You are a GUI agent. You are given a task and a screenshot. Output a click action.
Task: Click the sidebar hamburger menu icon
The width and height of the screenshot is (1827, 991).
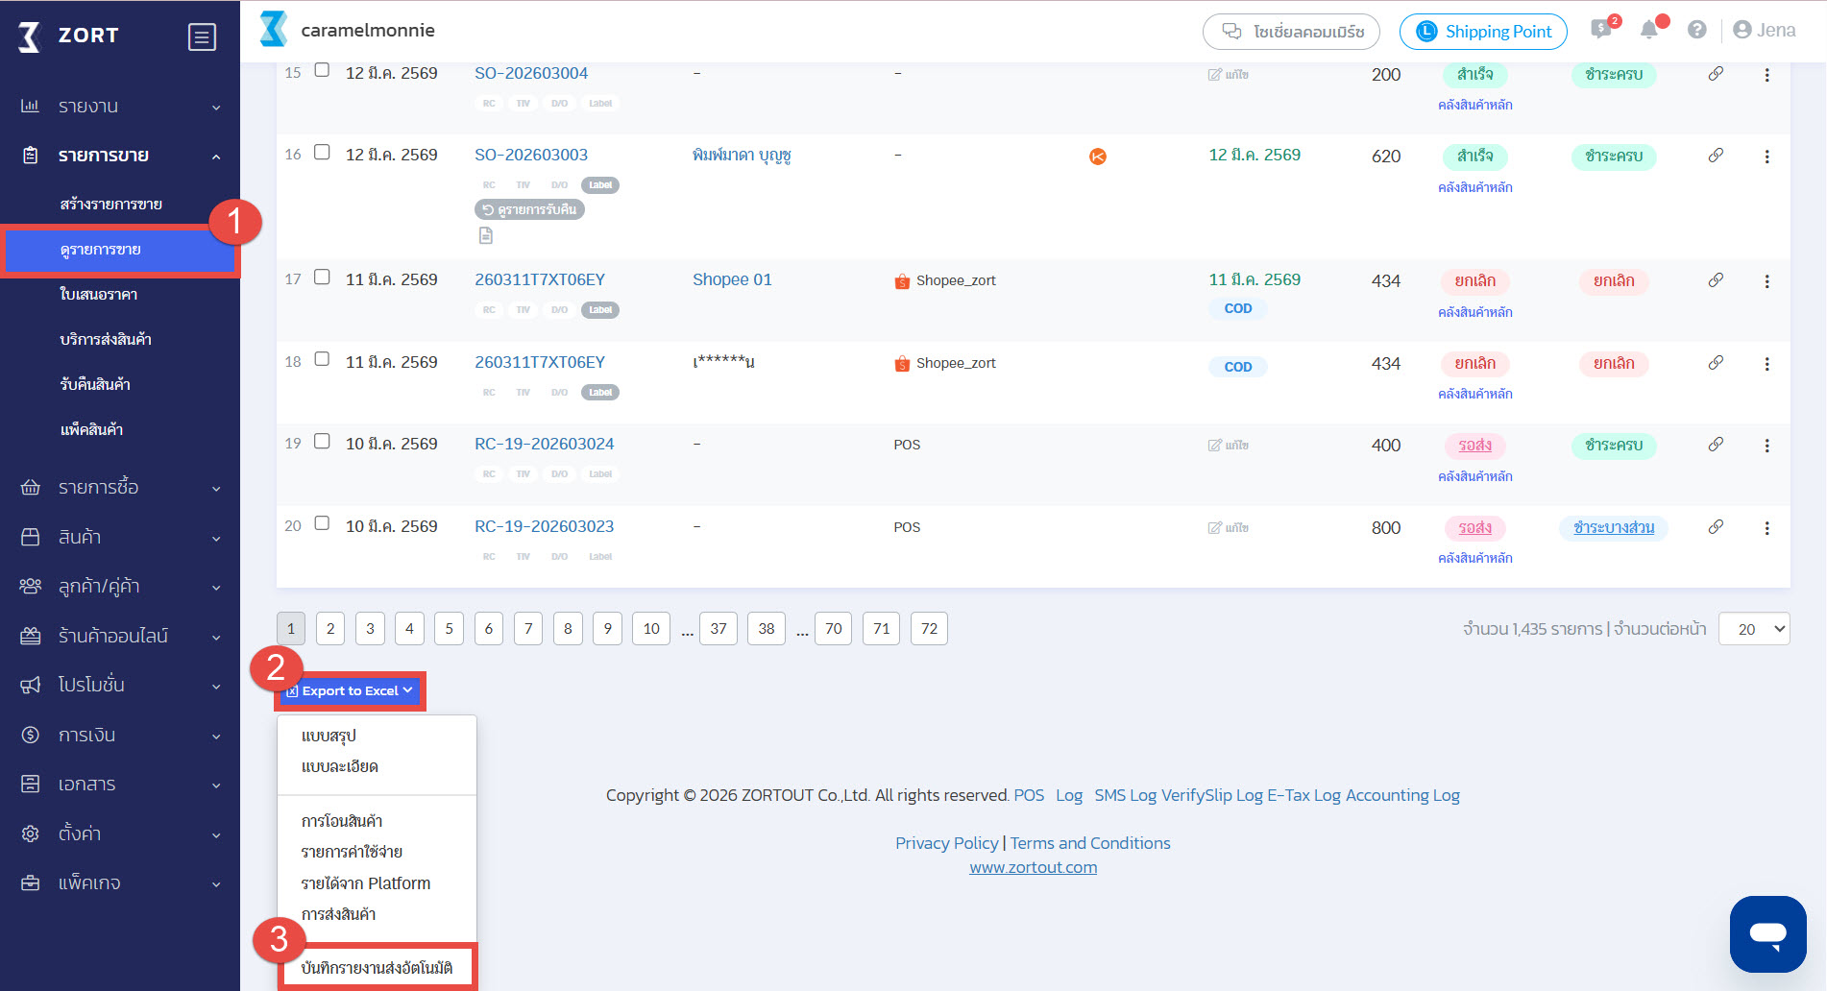coord(202,36)
